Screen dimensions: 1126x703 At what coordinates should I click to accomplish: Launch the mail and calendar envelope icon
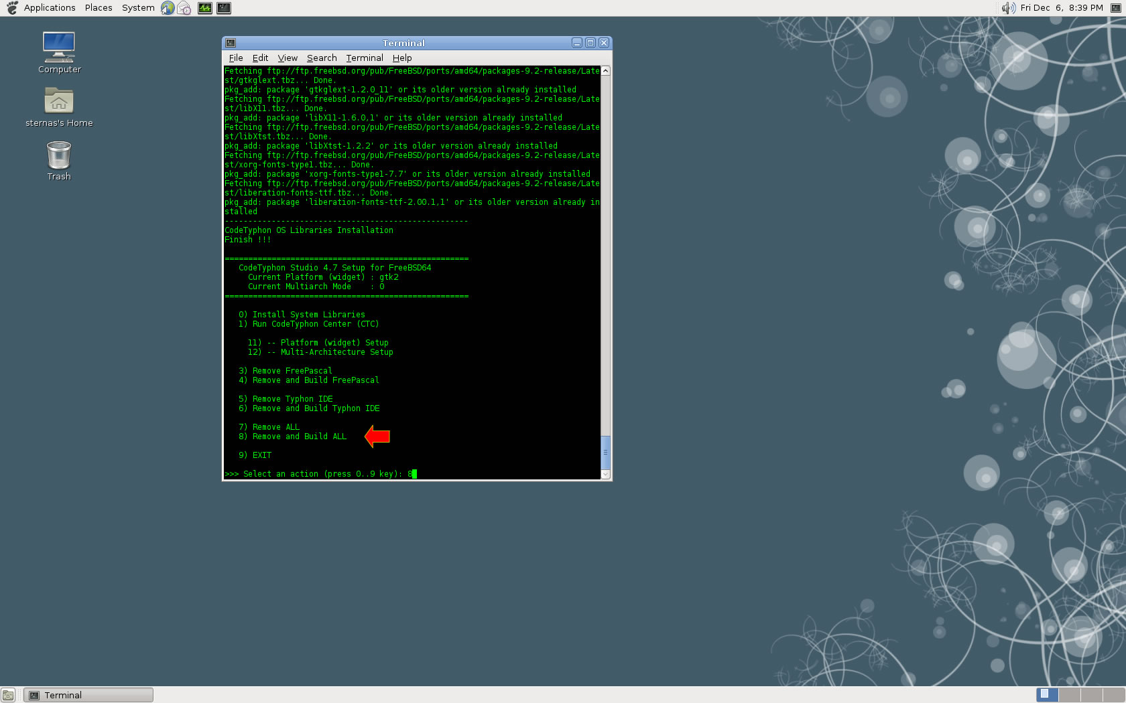pos(184,8)
